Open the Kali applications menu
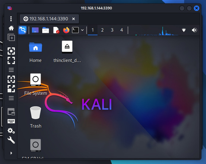Image resolution: width=206 pixels, height=164 pixels. pos(22,30)
